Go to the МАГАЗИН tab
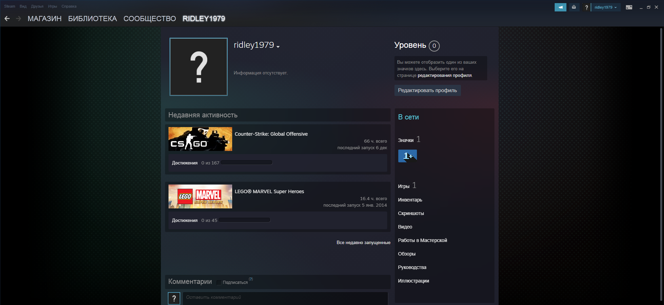 coord(45,19)
